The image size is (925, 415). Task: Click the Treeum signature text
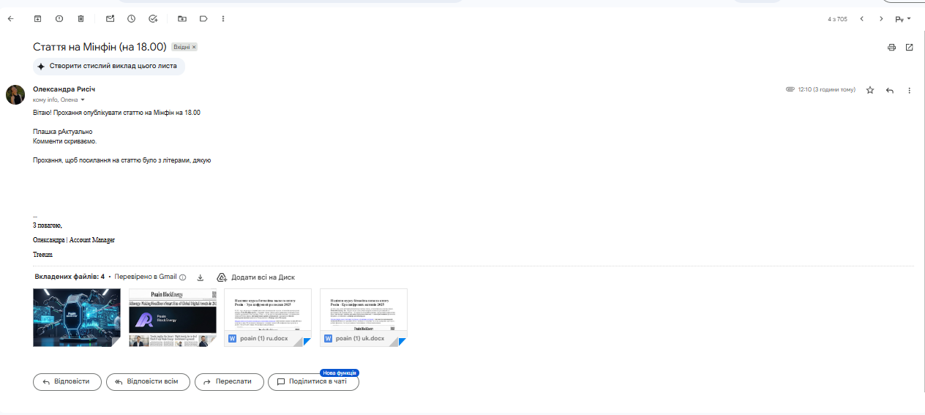click(42, 255)
